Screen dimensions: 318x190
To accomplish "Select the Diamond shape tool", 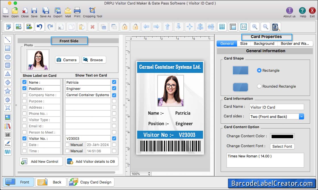I will click(x=7, y=83).
